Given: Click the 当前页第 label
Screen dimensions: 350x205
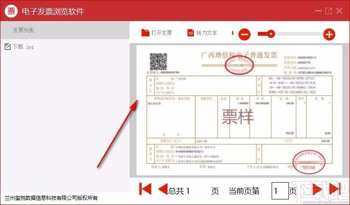Looking at the screenshot, I should (244, 191).
